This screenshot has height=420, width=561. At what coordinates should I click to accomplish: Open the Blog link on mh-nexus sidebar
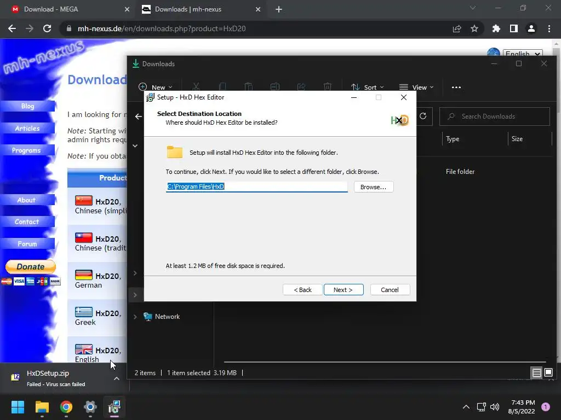[x=27, y=106]
